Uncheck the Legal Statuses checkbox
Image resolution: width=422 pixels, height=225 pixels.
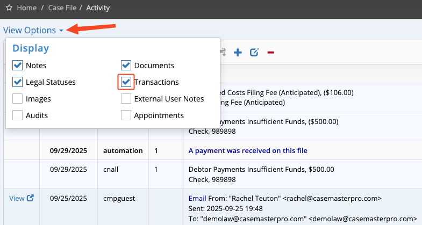click(18, 82)
